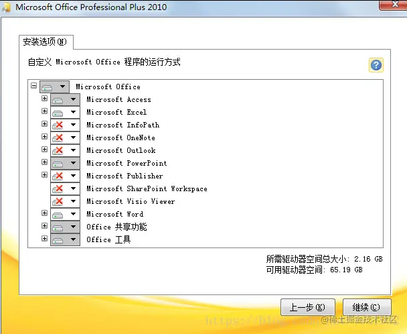
Task: Open install-state dropdown for Microsoft Excel
Action: coord(65,112)
